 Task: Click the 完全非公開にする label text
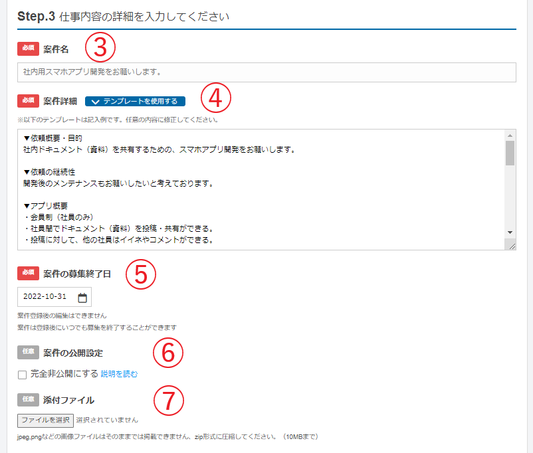64,374
